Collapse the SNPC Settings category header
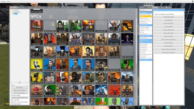Viewport: 194px width, 109px height. (146, 25)
